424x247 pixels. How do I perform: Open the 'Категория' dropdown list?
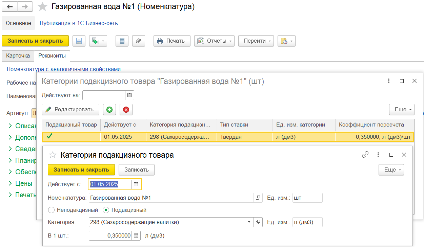click(x=249, y=222)
